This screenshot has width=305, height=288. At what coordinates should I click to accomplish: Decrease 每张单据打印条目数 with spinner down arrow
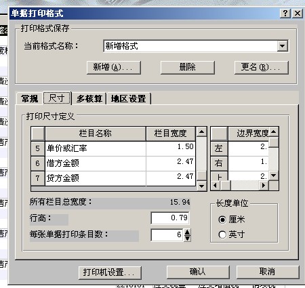click(187, 238)
